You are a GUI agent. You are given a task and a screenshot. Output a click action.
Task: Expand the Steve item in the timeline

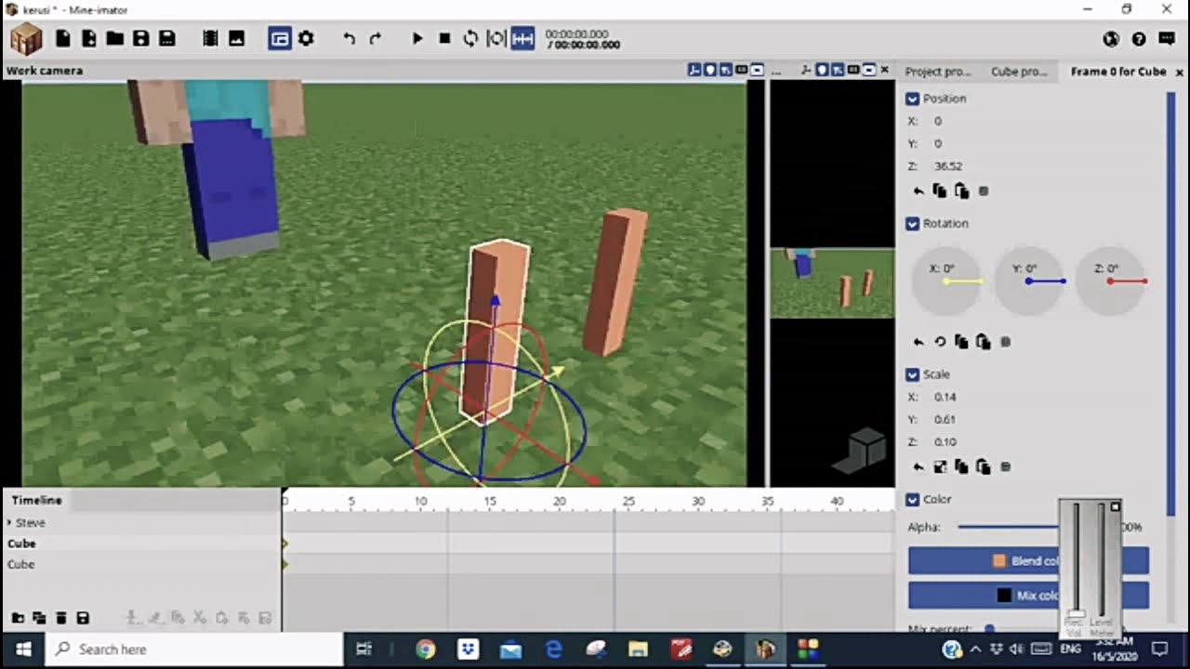coord(9,523)
